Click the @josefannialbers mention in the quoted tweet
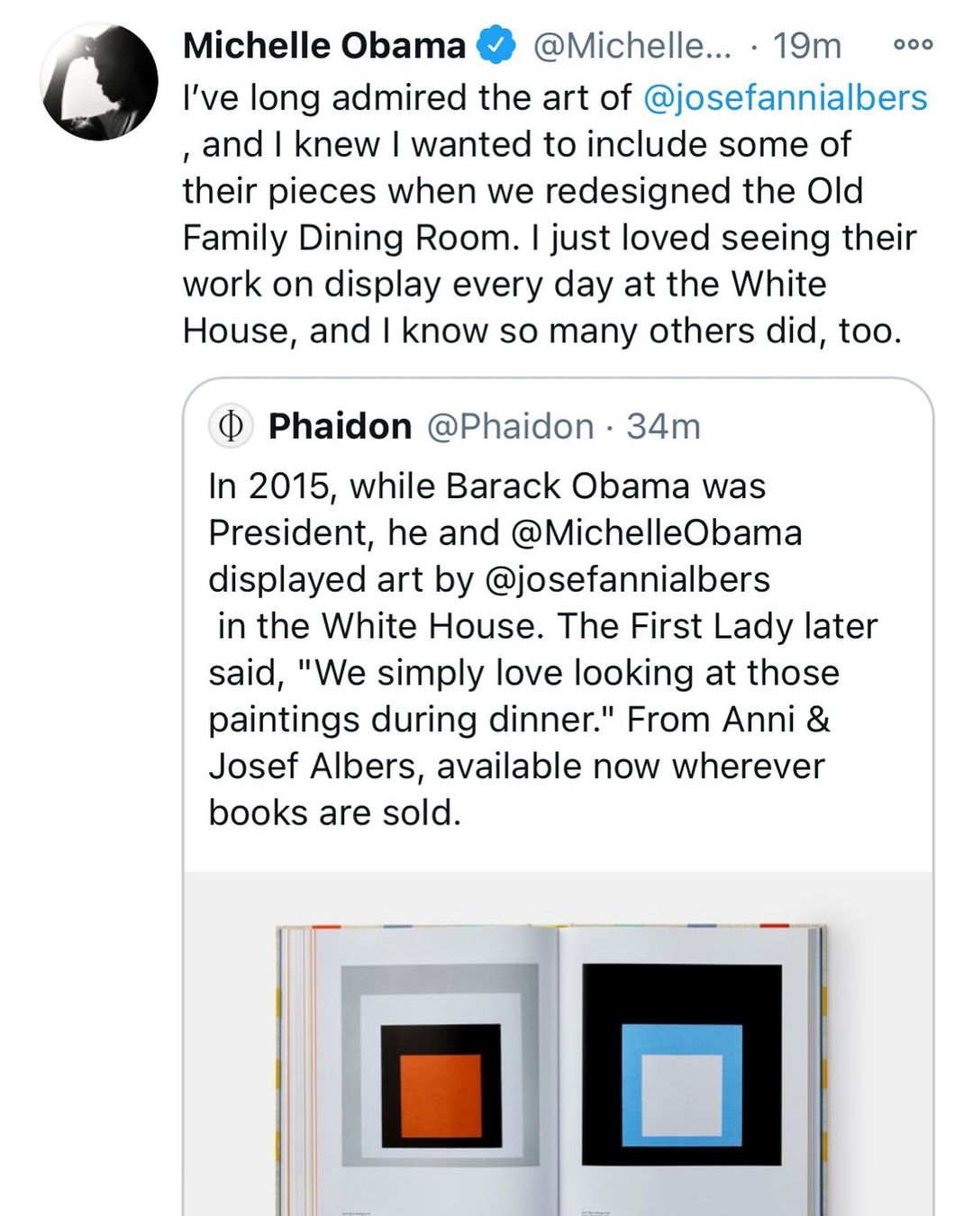The width and height of the screenshot is (973, 1216). point(627,579)
